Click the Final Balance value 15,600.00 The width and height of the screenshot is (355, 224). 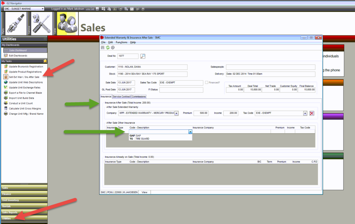(307, 90)
